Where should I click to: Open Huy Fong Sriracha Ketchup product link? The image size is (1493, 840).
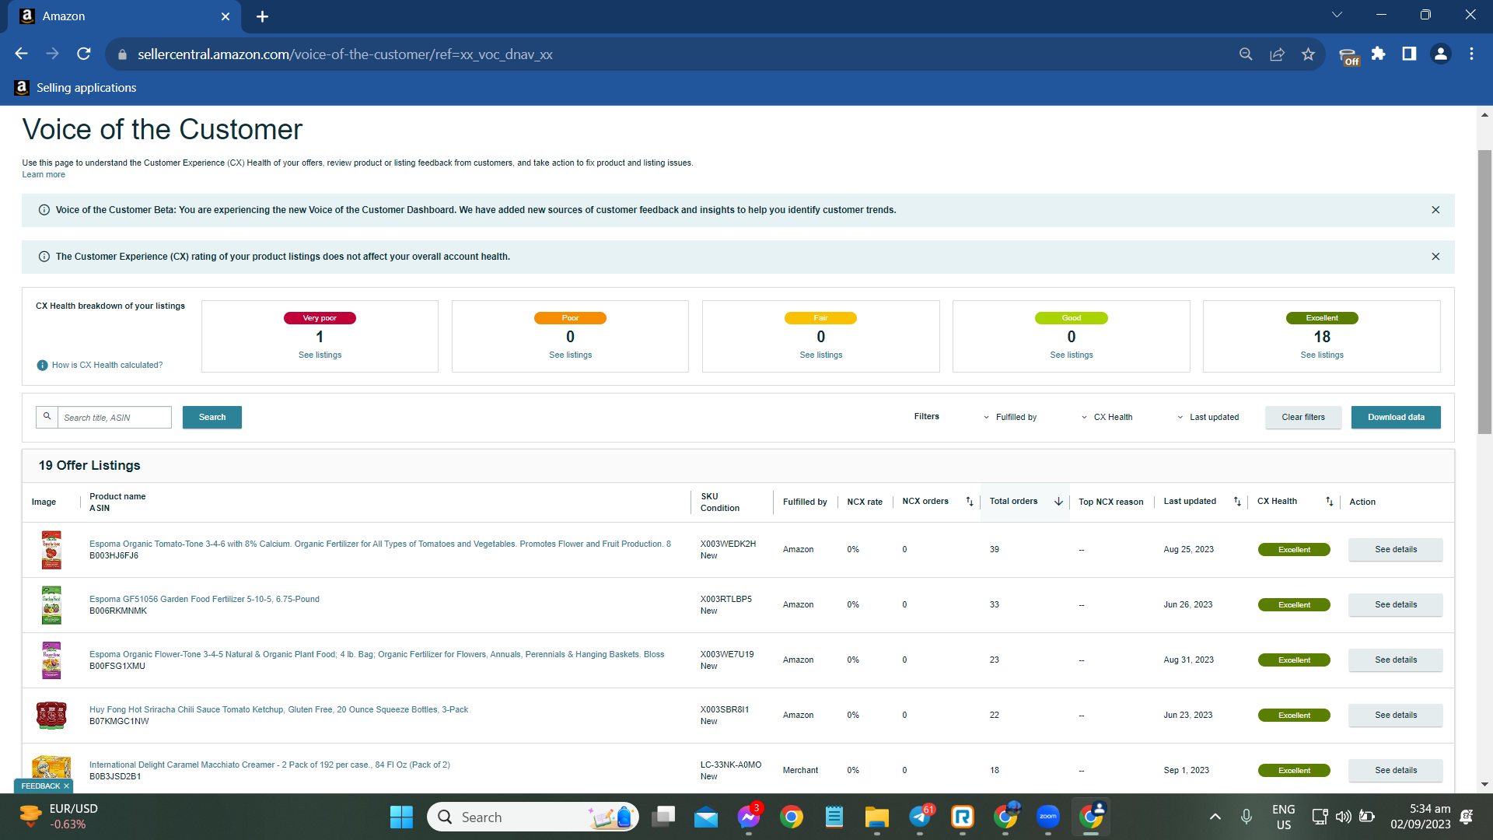pos(278,710)
